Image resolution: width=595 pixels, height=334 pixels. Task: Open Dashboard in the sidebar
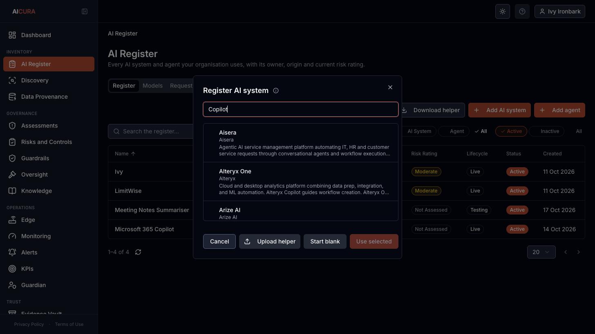click(x=49, y=35)
